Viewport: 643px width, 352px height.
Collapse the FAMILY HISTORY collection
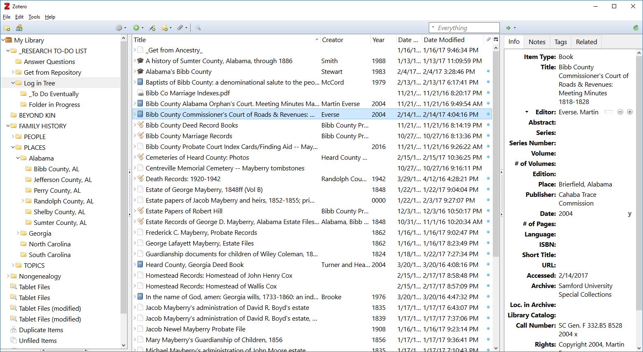click(x=8, y=126)
